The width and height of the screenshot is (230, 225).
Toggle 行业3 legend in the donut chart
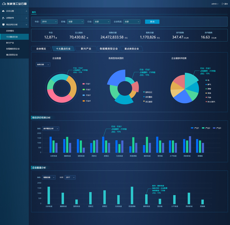pos(86,95)
